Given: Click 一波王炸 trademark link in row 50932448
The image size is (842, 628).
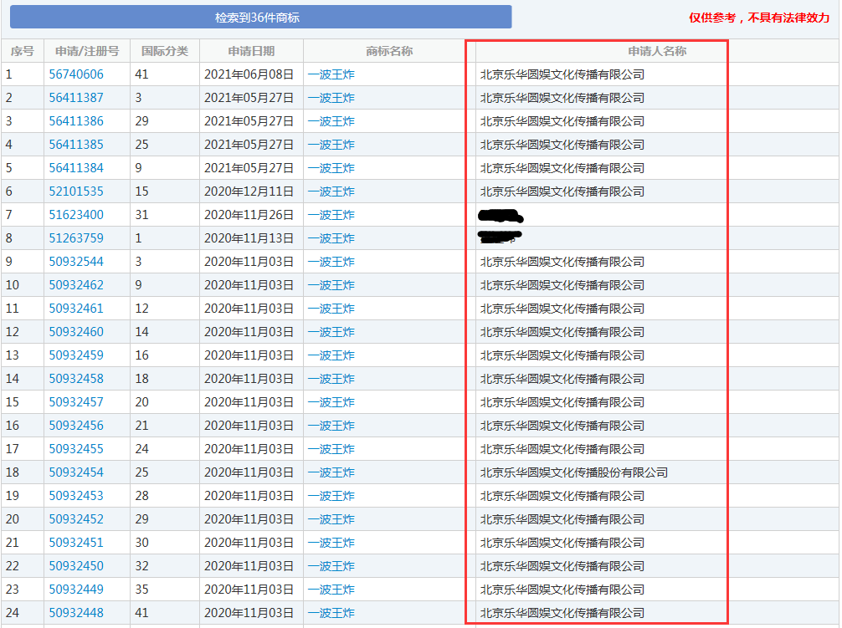Looking at the screenshot, I should point(331,613).
